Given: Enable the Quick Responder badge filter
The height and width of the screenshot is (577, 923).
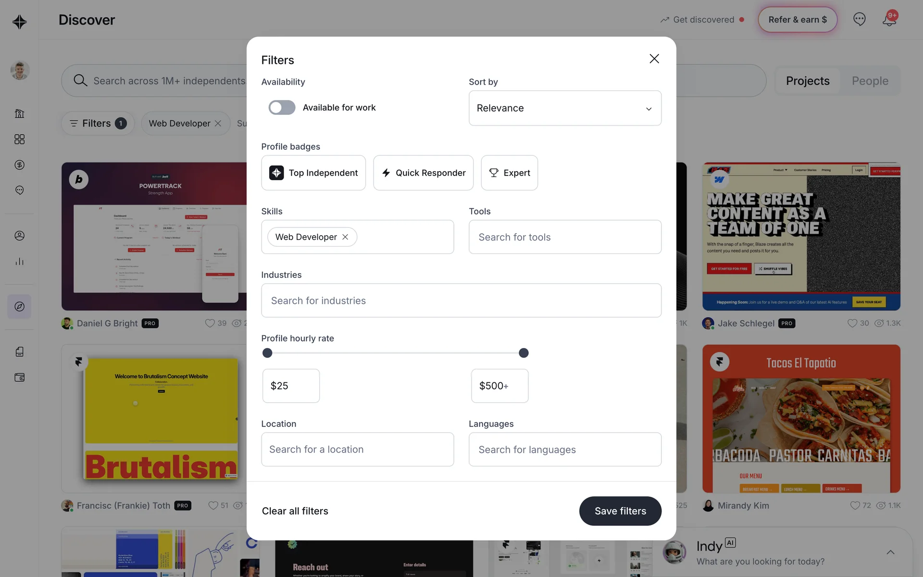Looking at the screenshot, I should (424, 173).
